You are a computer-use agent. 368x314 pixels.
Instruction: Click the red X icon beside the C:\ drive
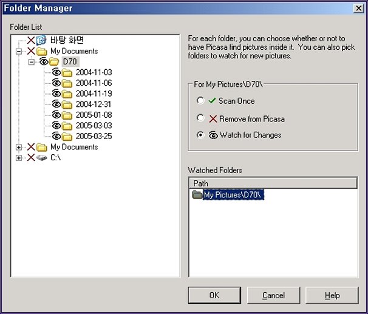click(x=31, y=157)
